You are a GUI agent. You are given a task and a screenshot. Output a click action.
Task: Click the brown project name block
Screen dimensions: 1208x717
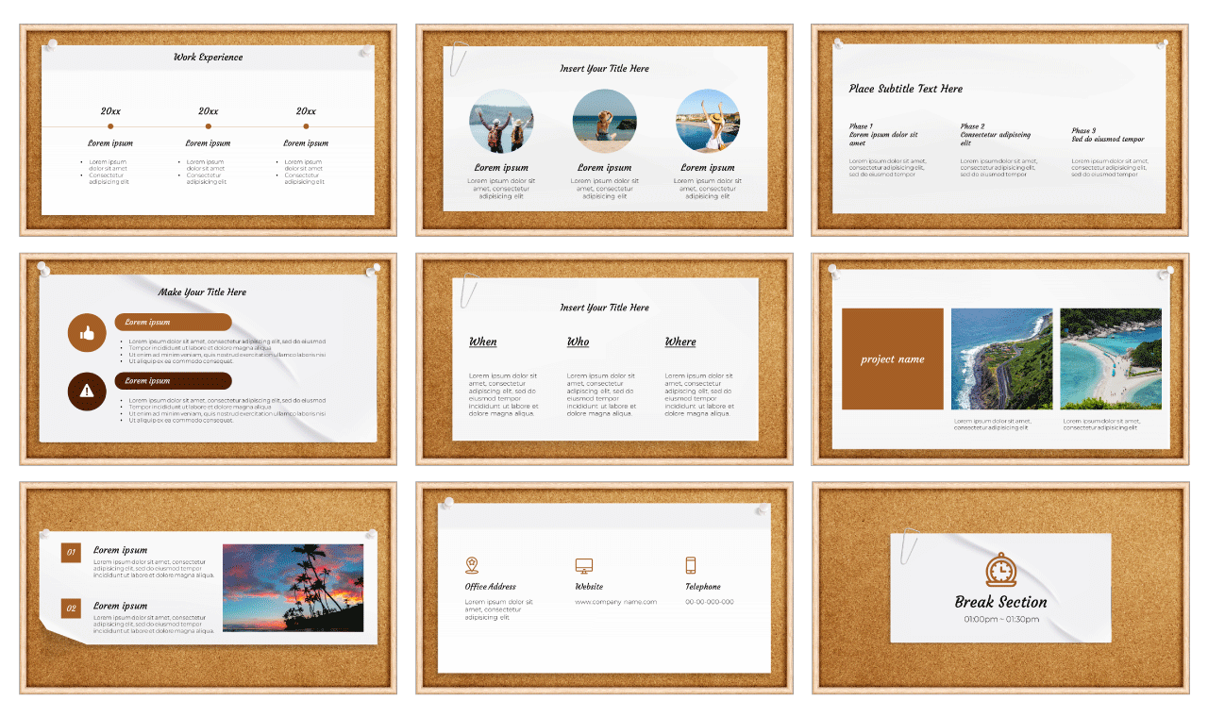[x=893, y=359]
